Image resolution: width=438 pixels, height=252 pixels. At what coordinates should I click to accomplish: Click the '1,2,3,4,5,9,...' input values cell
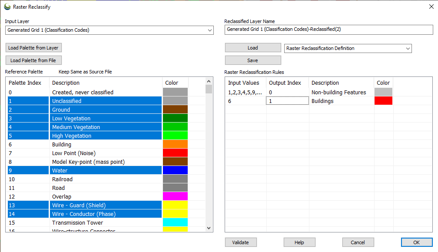tap(246, 92)
